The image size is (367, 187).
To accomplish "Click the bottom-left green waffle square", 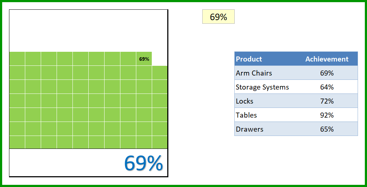I will pyautogui.click(x=17, y=142).
